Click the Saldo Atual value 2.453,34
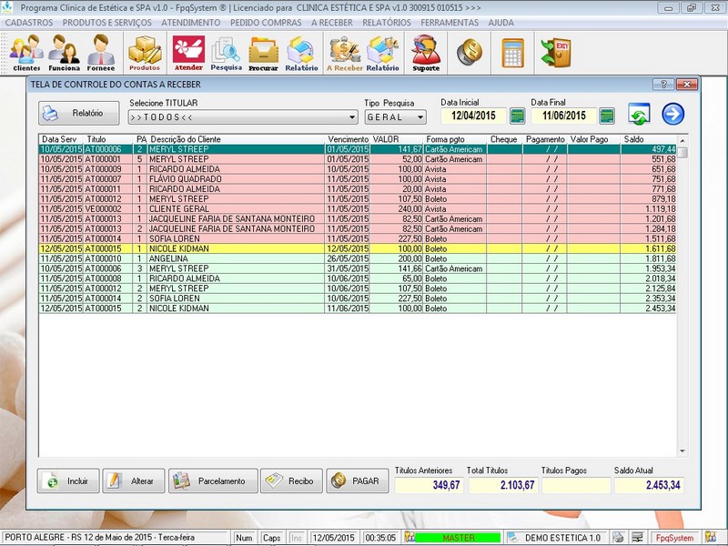728x546 pixels. [x=649, y=485]
